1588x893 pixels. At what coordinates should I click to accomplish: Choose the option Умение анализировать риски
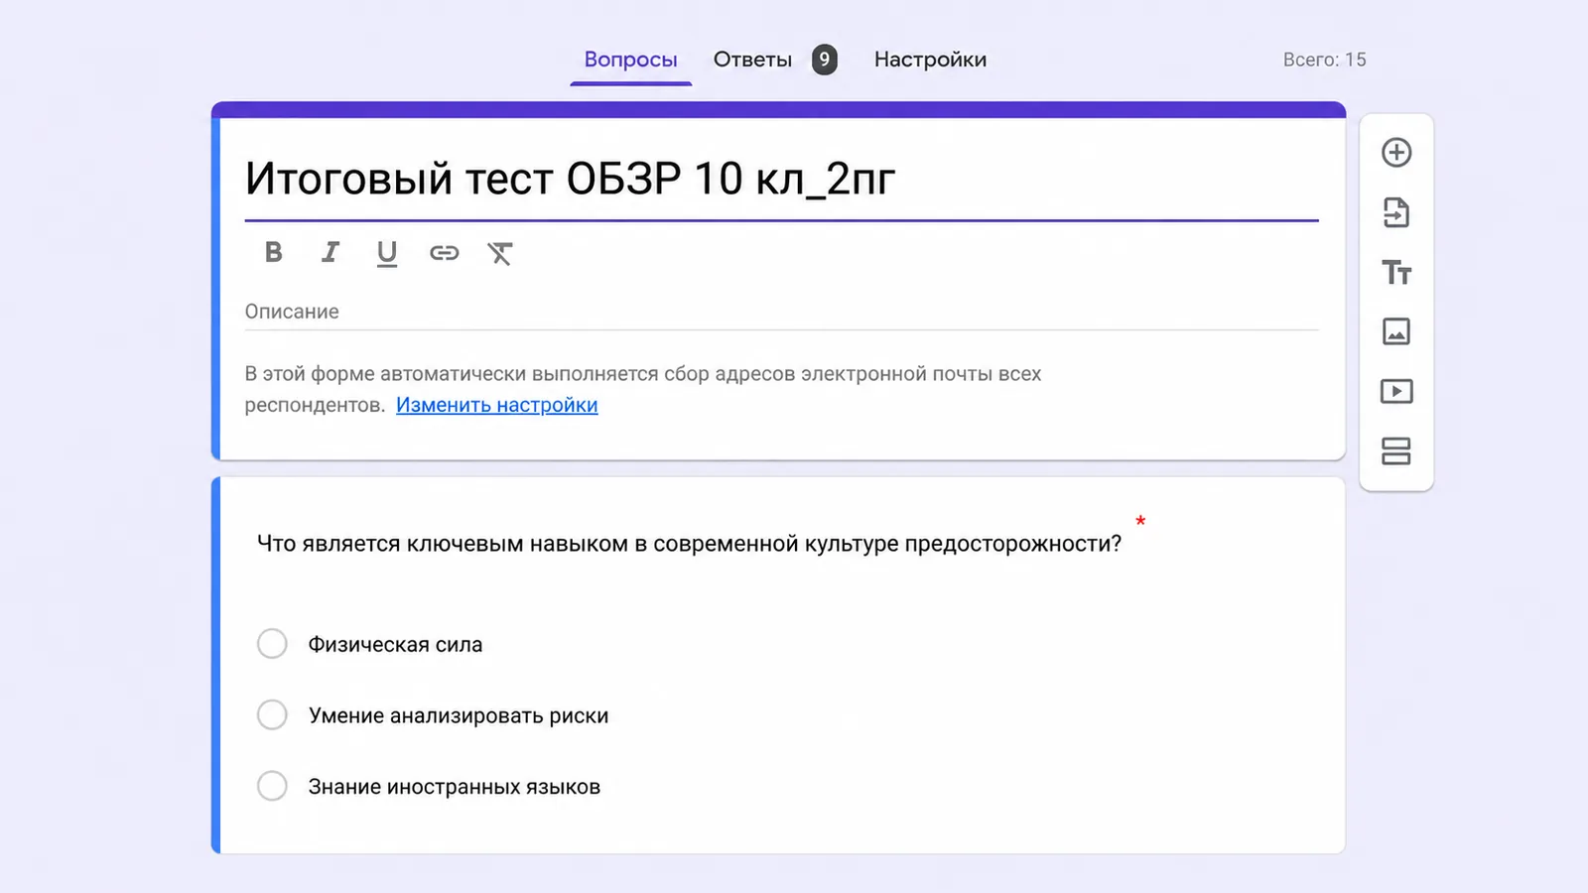[x=272, y=714]
